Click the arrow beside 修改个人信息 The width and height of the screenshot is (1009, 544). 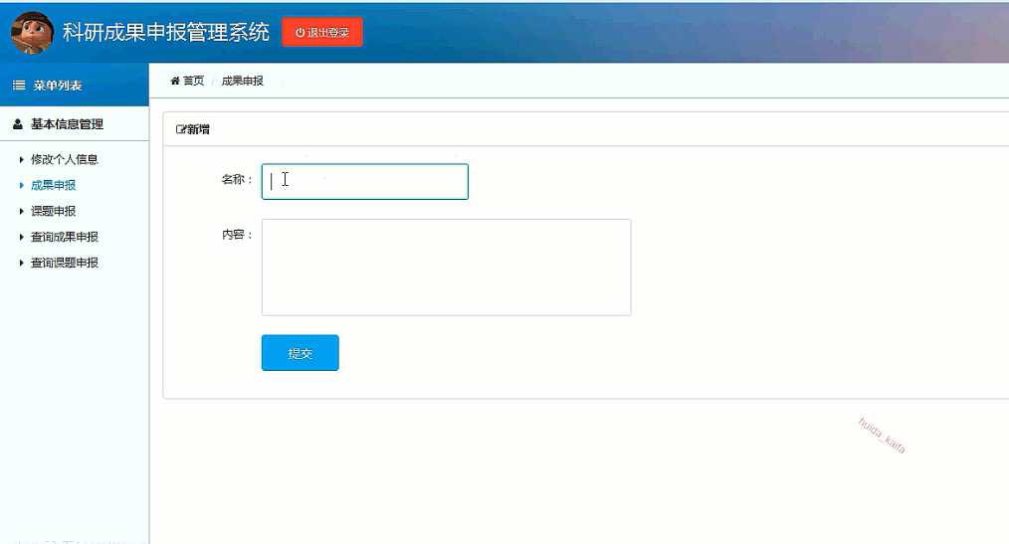[21, 159]
